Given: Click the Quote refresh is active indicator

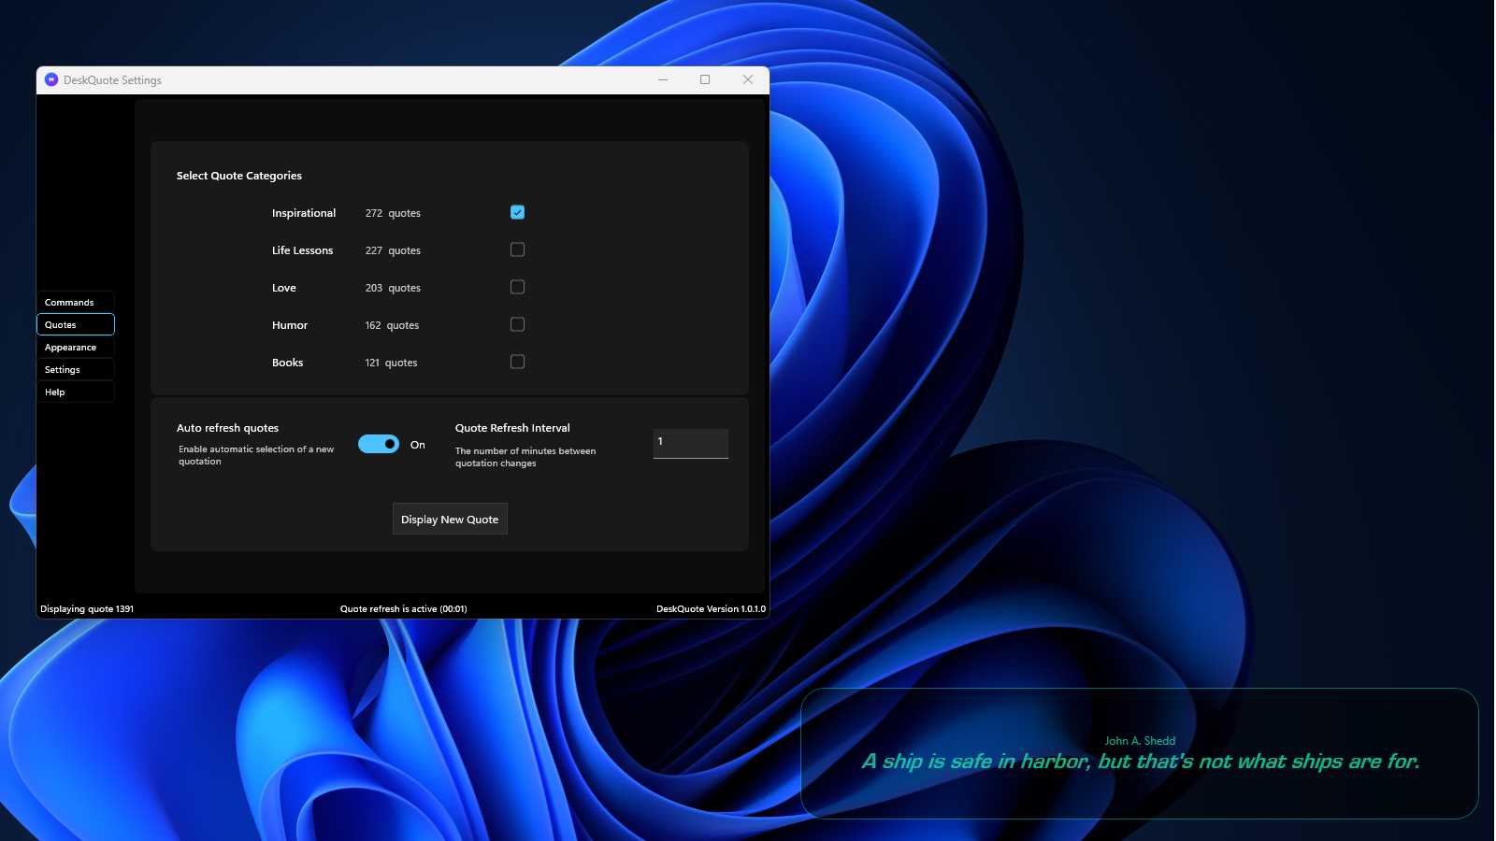Looking at the screenshot, I should (x=403, y=608).
